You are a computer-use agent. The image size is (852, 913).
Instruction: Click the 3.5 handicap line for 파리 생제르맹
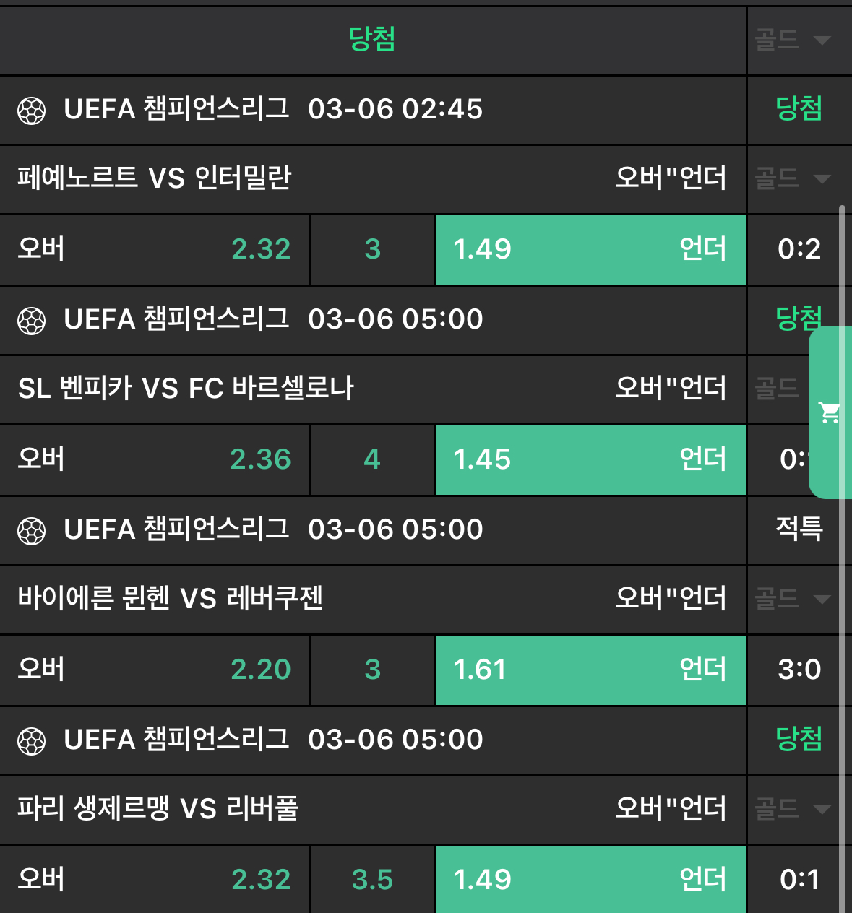point(372,879)
